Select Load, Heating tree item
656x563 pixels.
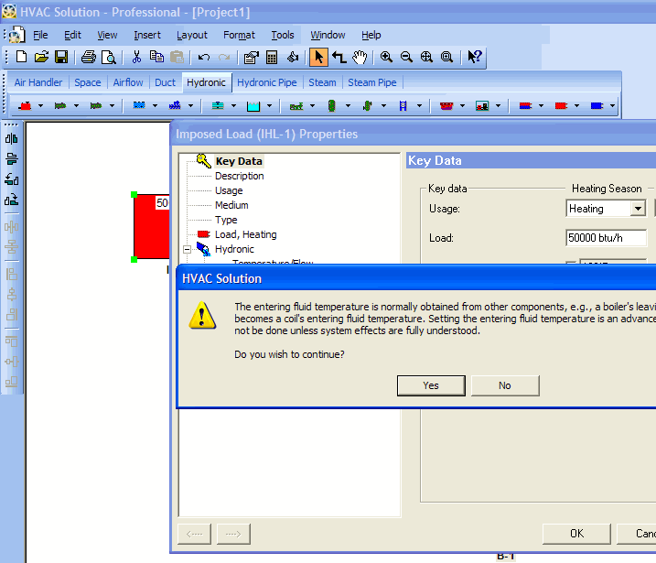tap(245, 234)
